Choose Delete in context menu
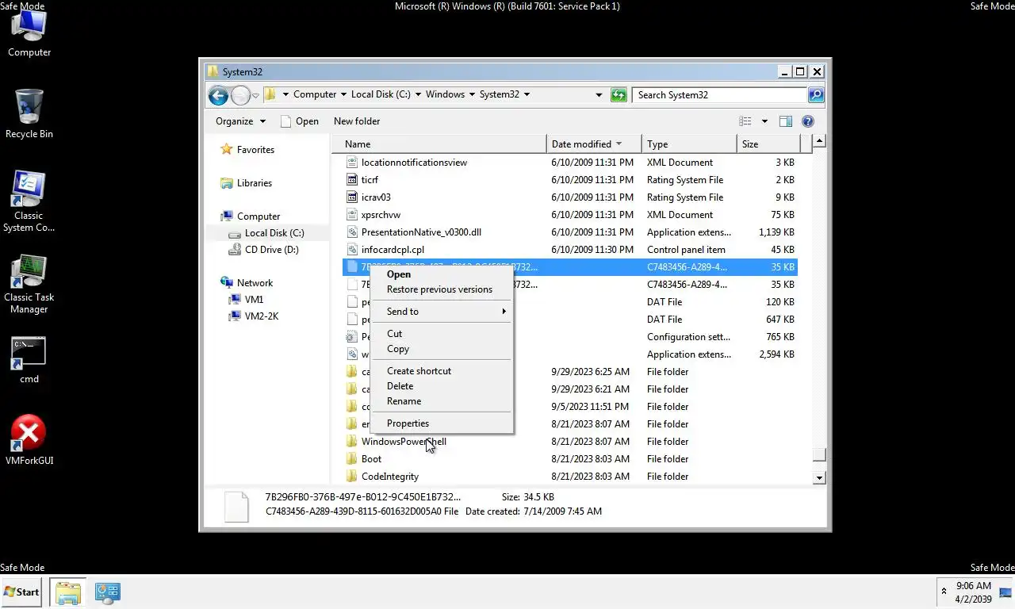 442,386
